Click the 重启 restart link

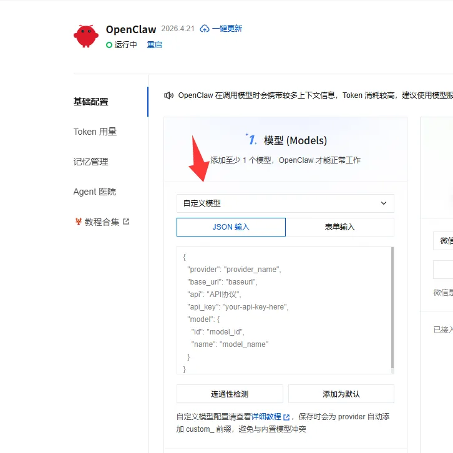pos(154,45)
